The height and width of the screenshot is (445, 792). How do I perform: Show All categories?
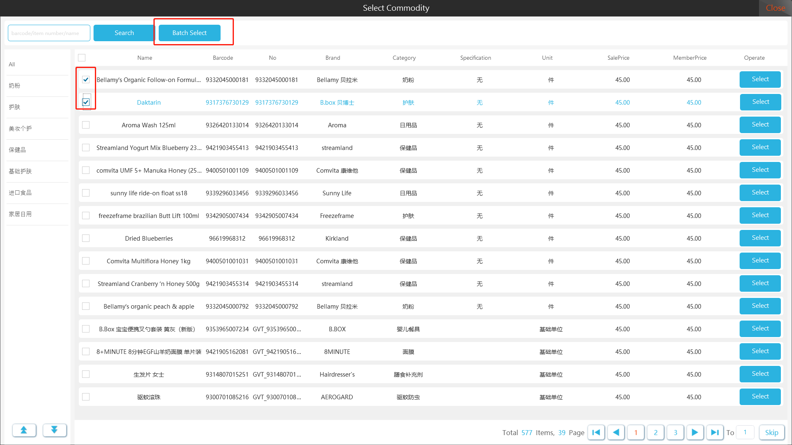[x=12, y=64]
